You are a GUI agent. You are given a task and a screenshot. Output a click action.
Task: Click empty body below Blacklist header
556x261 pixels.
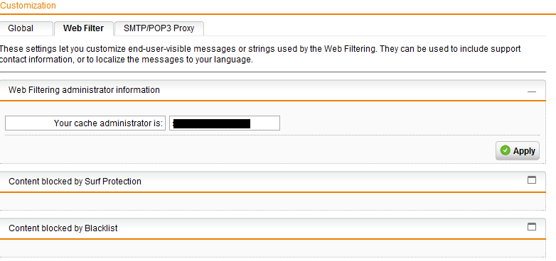(x=272, y=248)
